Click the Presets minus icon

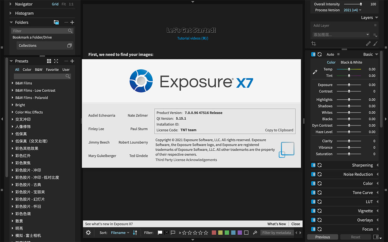pyautogui.click(x=66, y=61)
